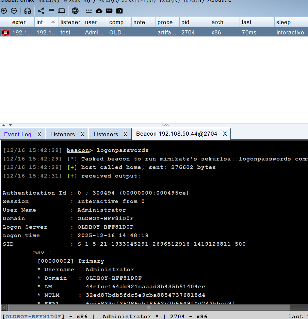Close the Event Log tab
The height and width of the screenshot is (319, 308).
point(39,134)
